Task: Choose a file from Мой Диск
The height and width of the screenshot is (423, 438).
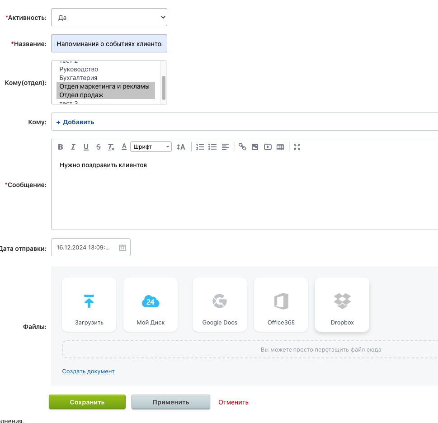Action: [x=151, y=305]
